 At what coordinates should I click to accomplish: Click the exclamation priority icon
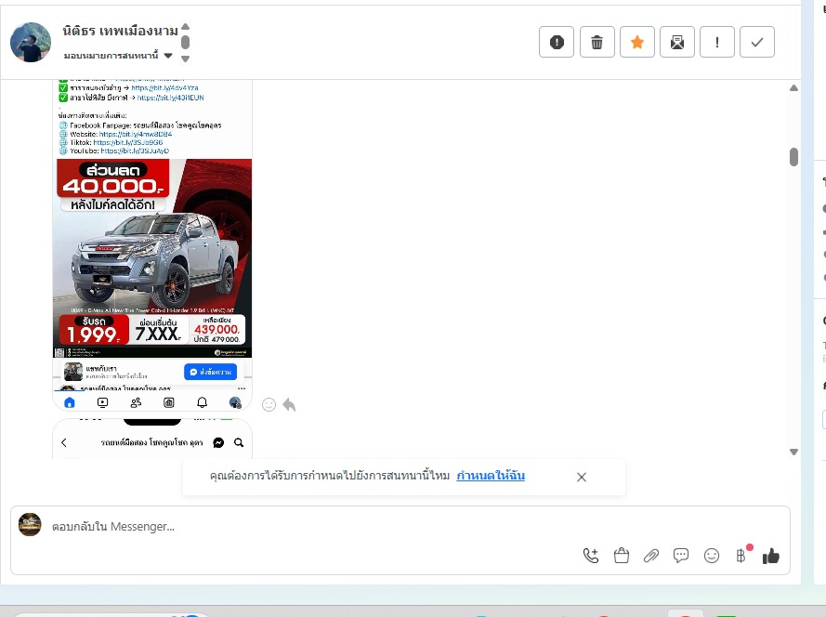pyautogui.click(x=717, y=42)
